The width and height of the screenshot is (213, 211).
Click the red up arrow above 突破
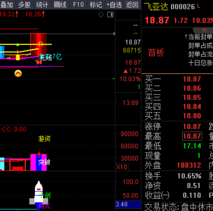pyautogui.click(x=39, y=155)
